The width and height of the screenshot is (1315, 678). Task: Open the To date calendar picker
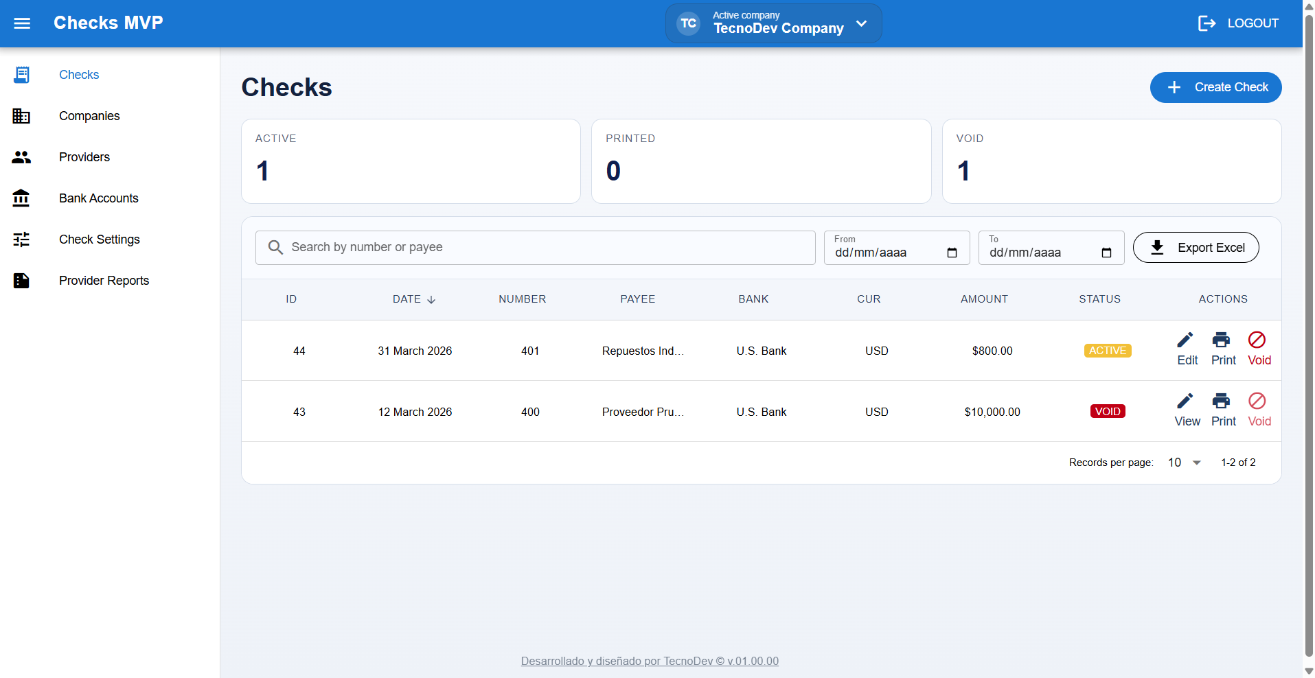[x=1106, y=253]
